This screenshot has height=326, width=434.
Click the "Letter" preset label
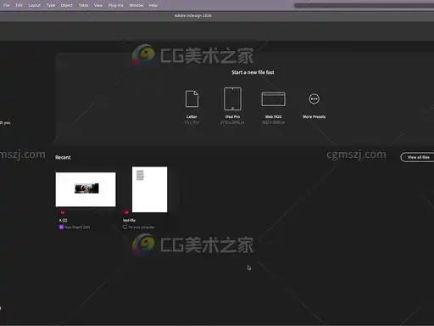pos(192,117)
